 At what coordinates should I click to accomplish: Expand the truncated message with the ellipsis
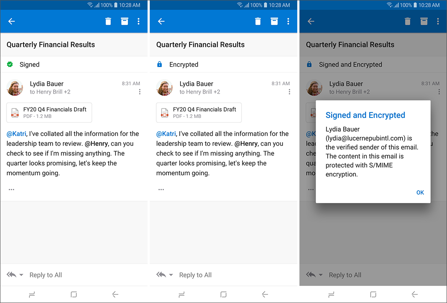[11, 189]
